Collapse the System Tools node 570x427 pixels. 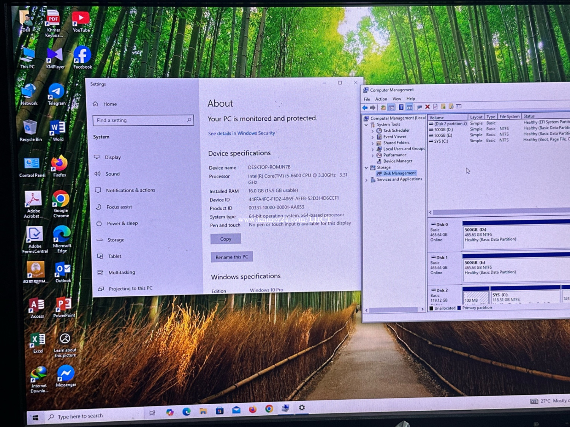[x=366, y=124]
